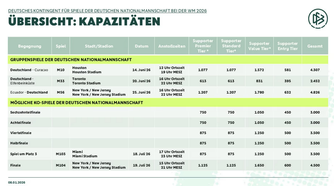The width and height of the screenshot is (334, 186).
Task: Click the DFB logo in the corner
Action: (318, 18)
